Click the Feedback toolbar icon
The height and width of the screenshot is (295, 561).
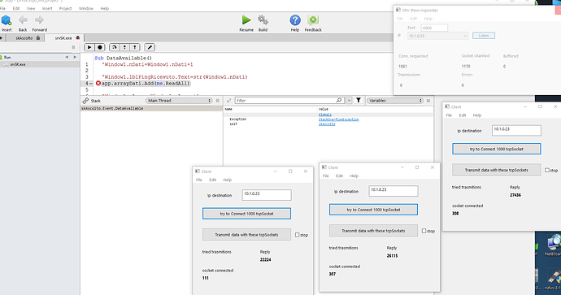(313, 20)
